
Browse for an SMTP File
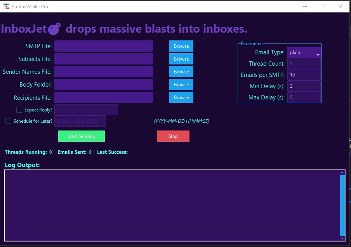181,46
